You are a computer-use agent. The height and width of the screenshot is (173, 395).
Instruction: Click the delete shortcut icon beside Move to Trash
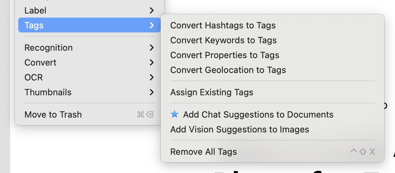[149, 115]
